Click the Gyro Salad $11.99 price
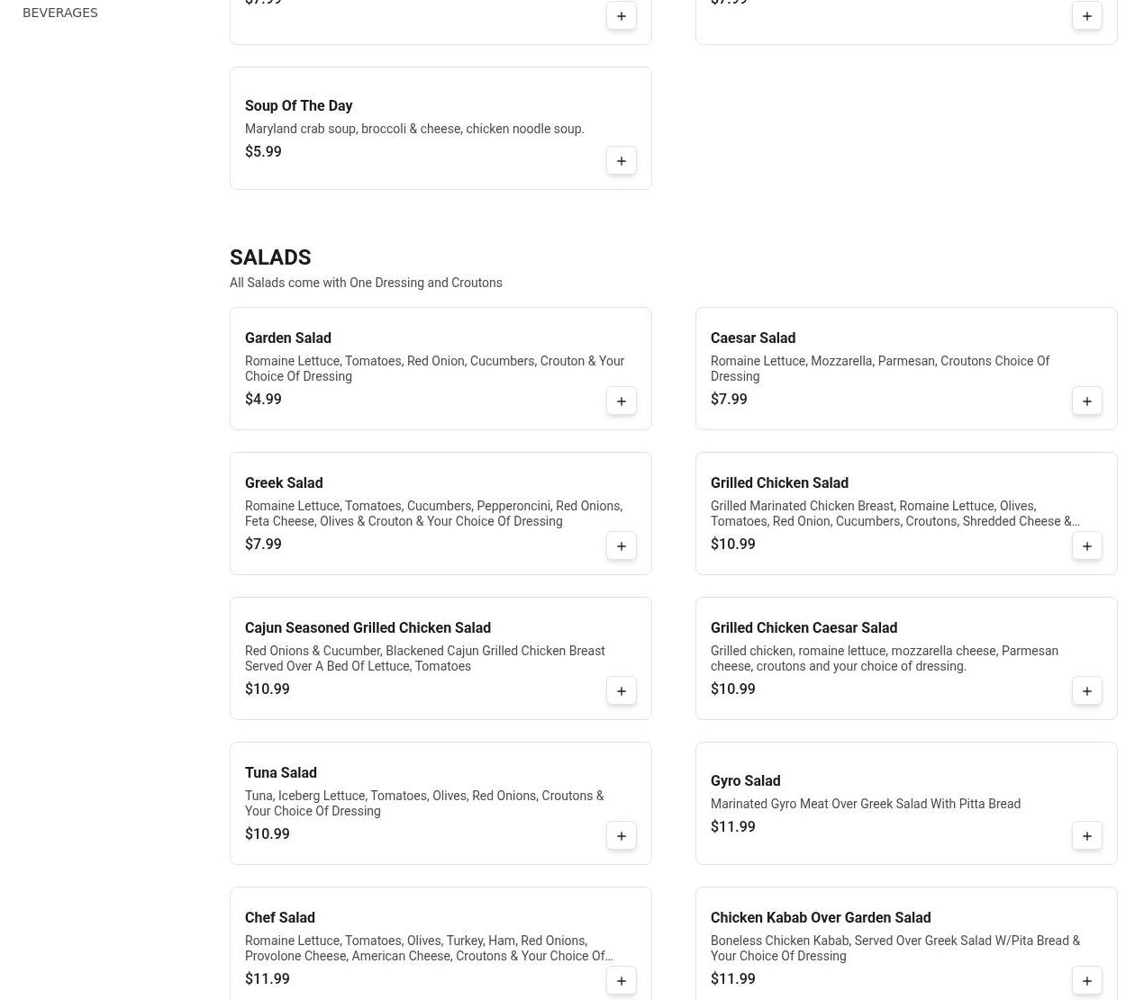This screenshot has width=1144, height=1000. [733, 826]
